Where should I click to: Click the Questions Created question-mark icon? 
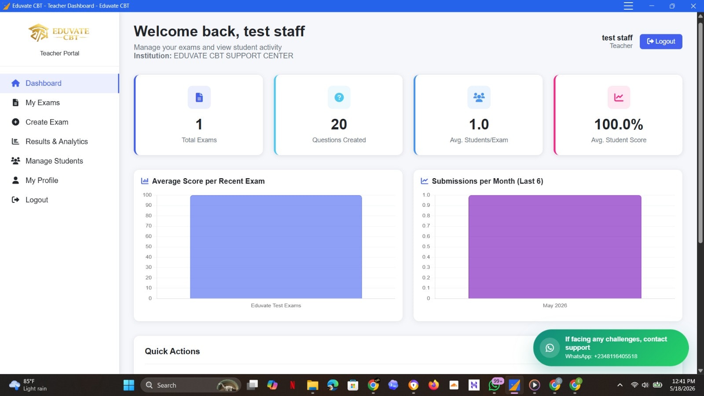pyautogui.click(x=339, y=97)
